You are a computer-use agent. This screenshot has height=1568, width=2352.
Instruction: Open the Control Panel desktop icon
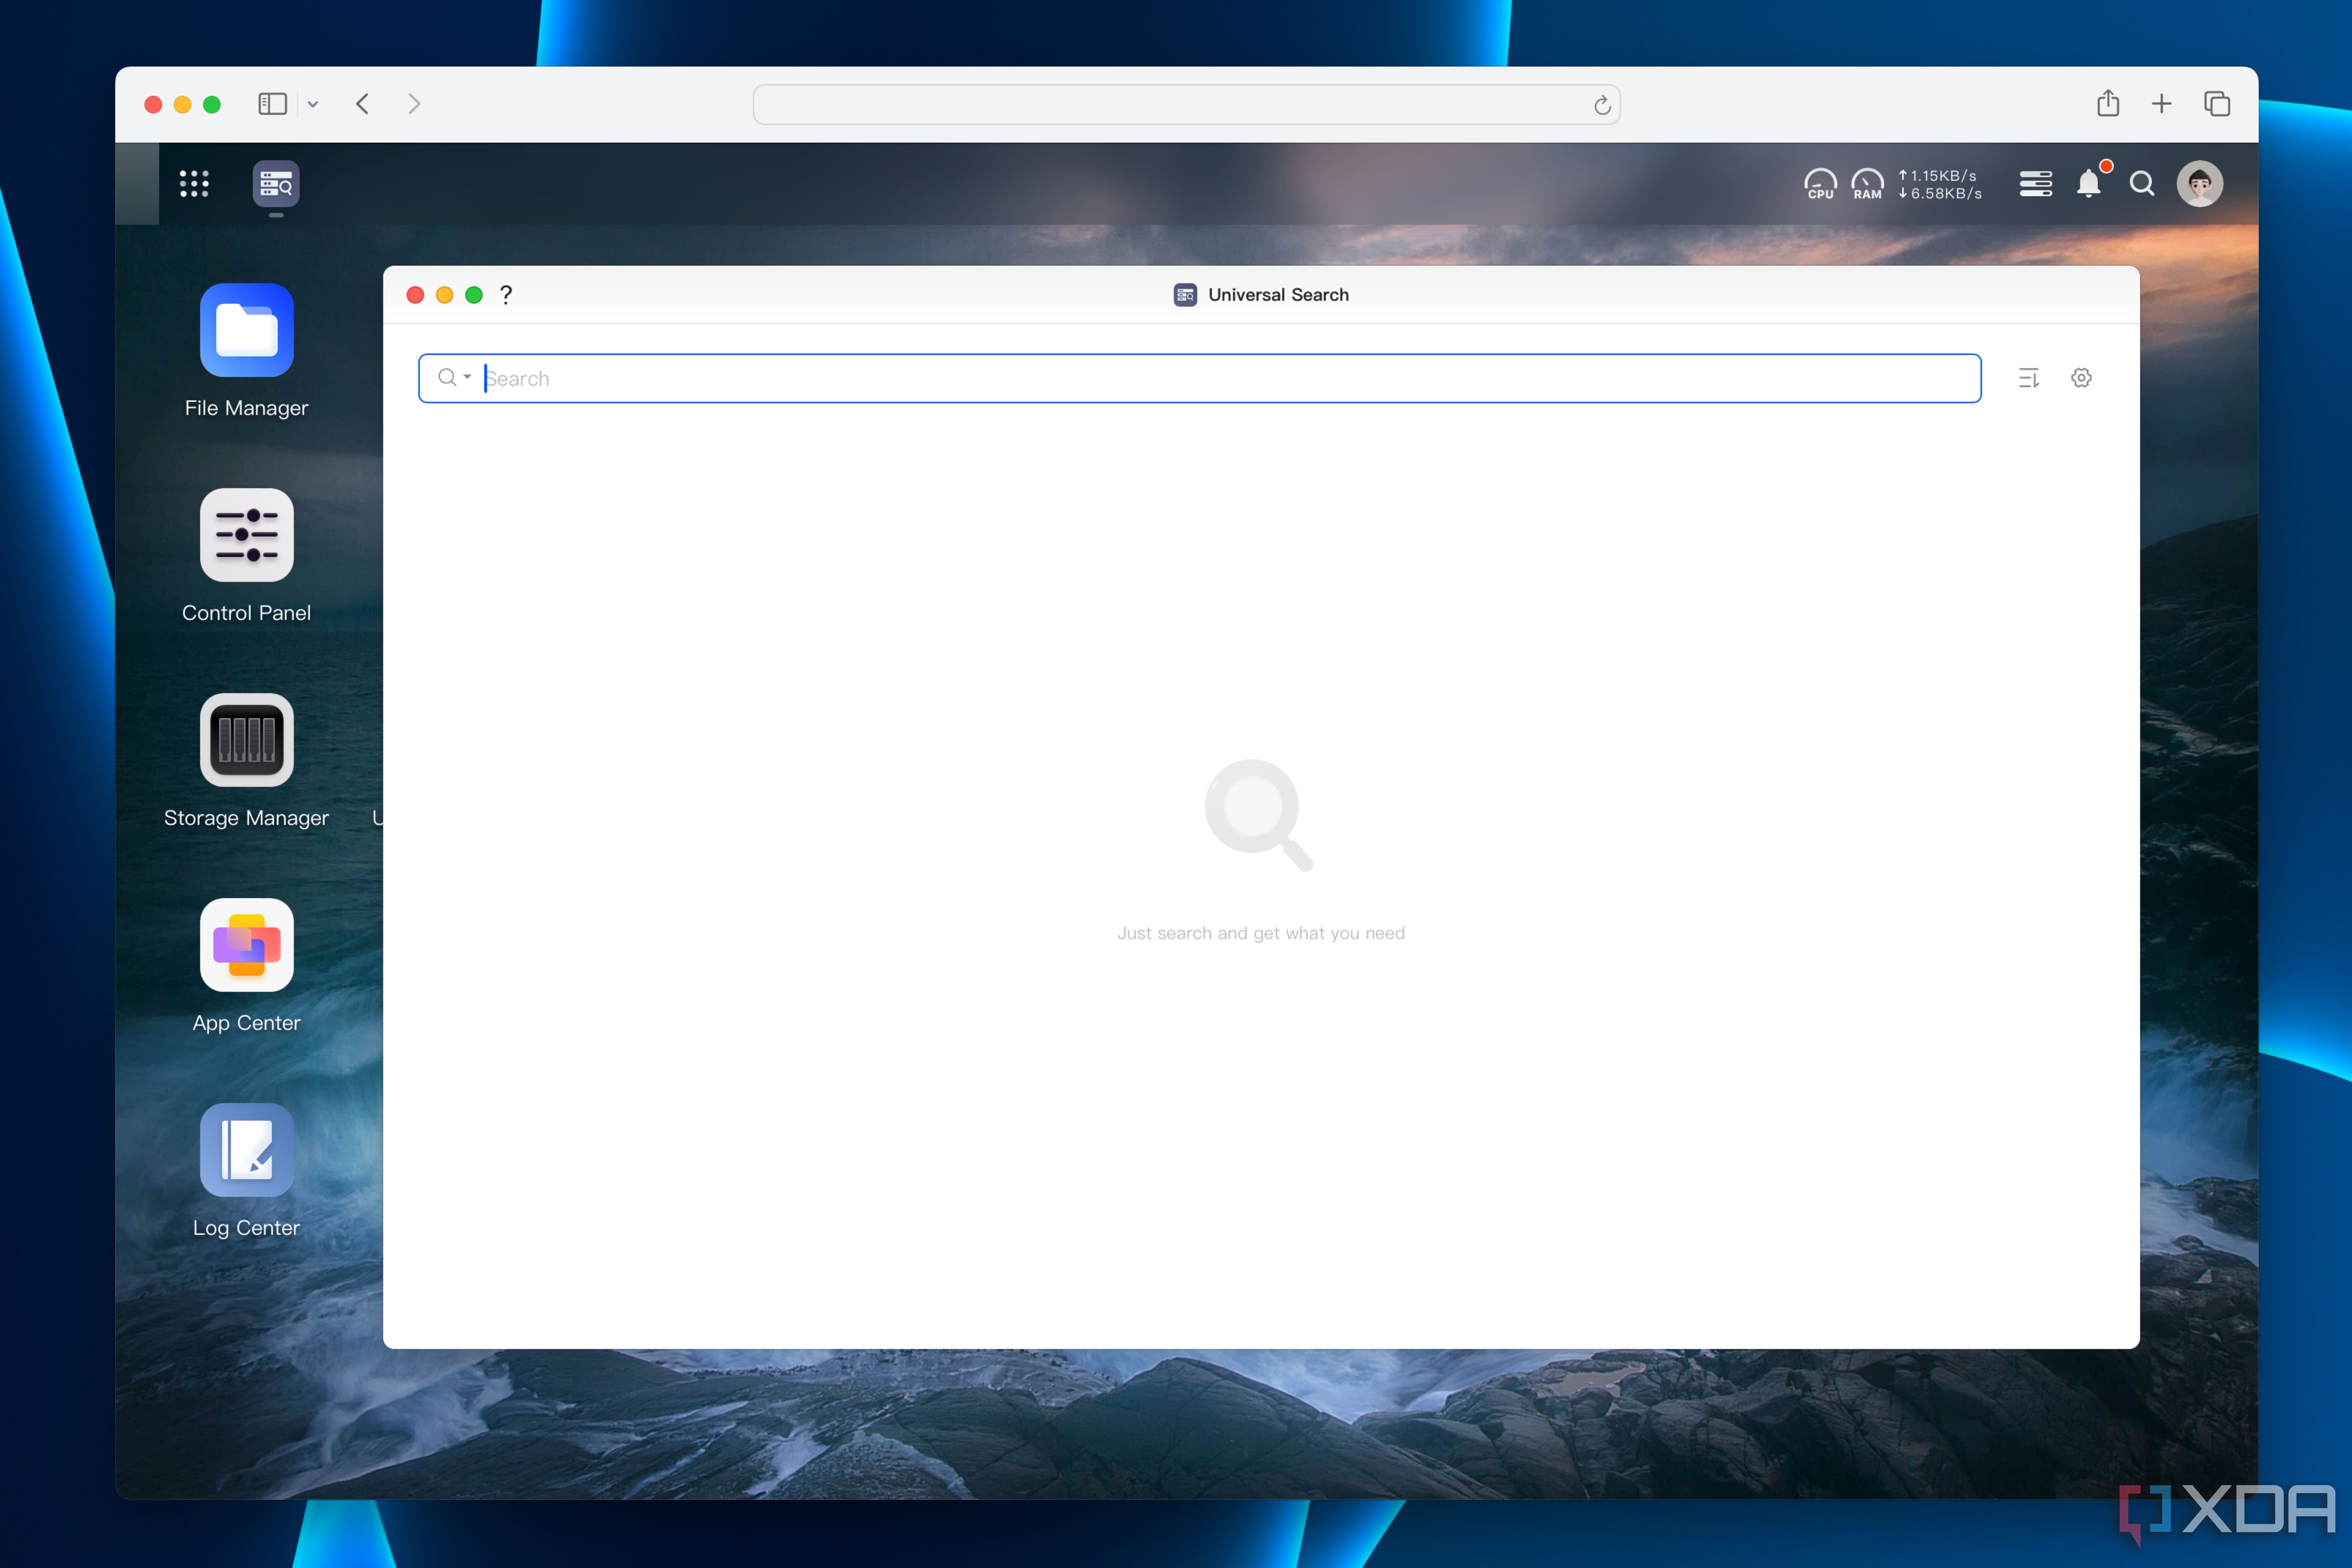246,535
